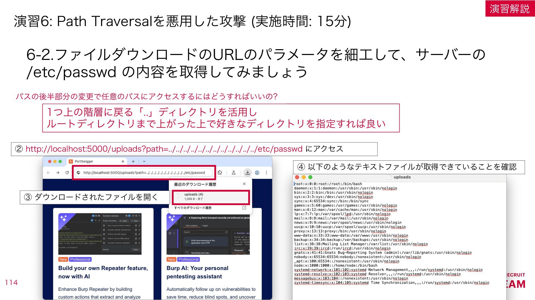Screen dimensions: 535x300
Task: Click the systemd-network:x:101:102 line
Action: click(x=388, y=270)
